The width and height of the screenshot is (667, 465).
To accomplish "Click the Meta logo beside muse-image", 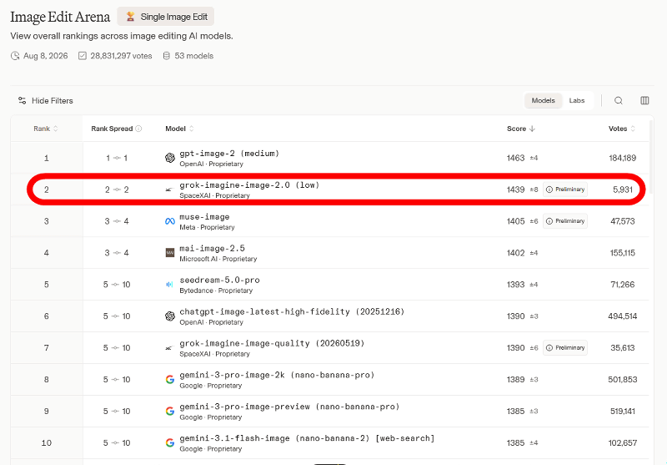I will coord(170,221).
